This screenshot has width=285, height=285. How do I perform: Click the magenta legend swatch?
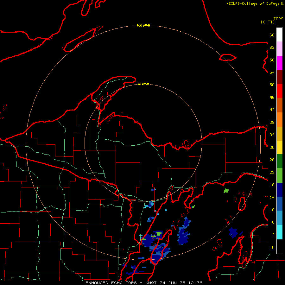280,63
